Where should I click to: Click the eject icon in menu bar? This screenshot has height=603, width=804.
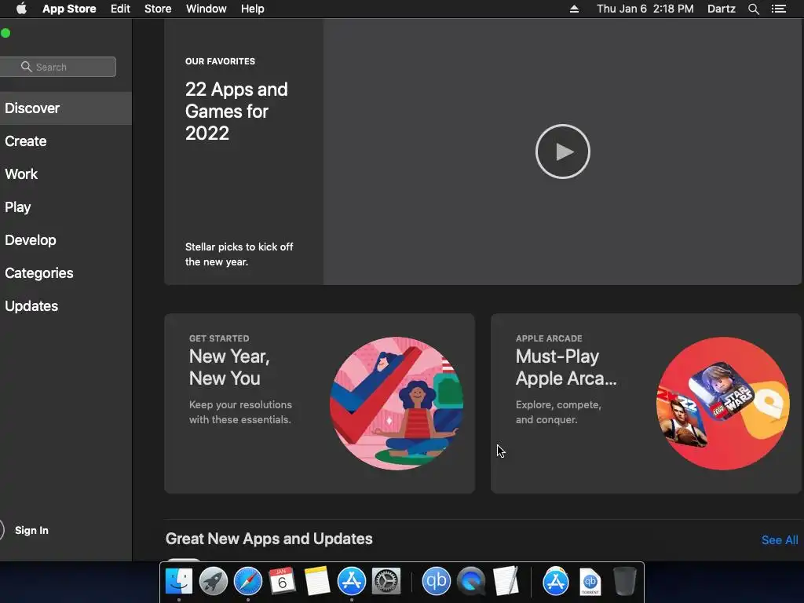[574, 9]
